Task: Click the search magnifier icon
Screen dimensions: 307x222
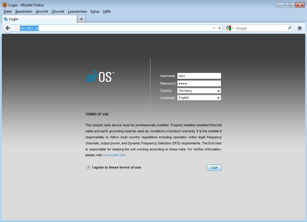Action: pyautogui.click(x=290, y=28)
